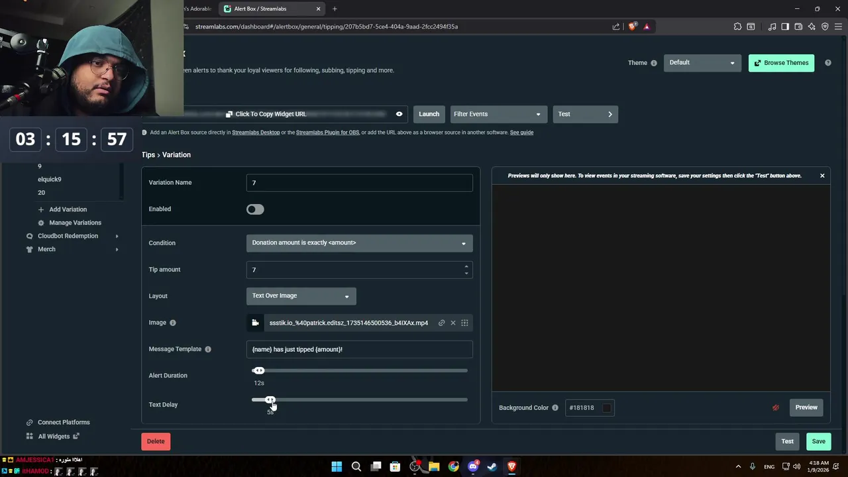Open a new browser tab
The height and width of the screenshot is (477, 848).
335,9
